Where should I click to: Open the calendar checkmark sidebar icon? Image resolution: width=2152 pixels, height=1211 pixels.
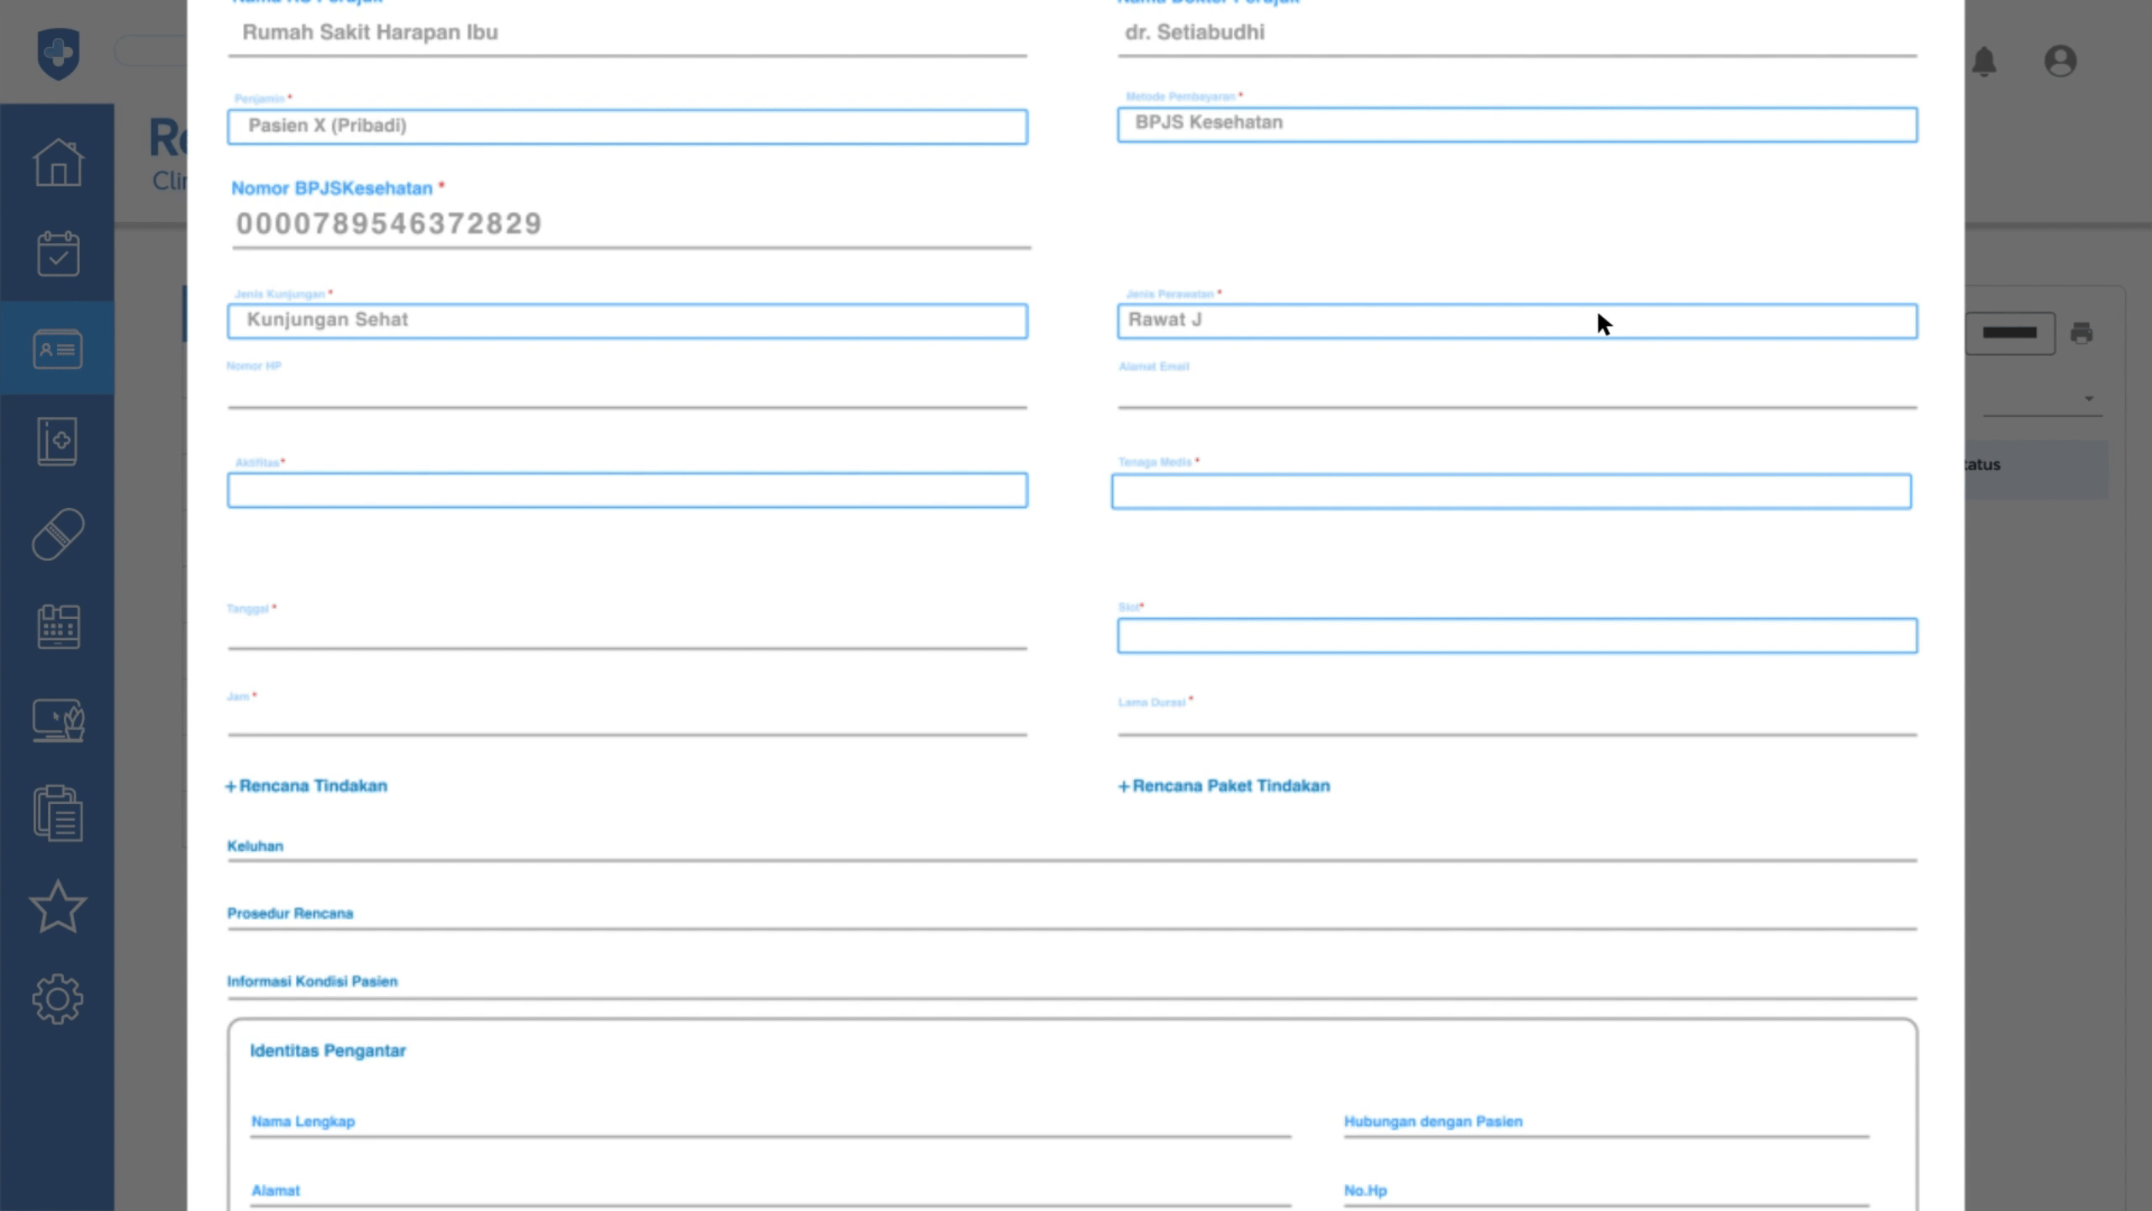pyautogui.click(x=58, y=254)
